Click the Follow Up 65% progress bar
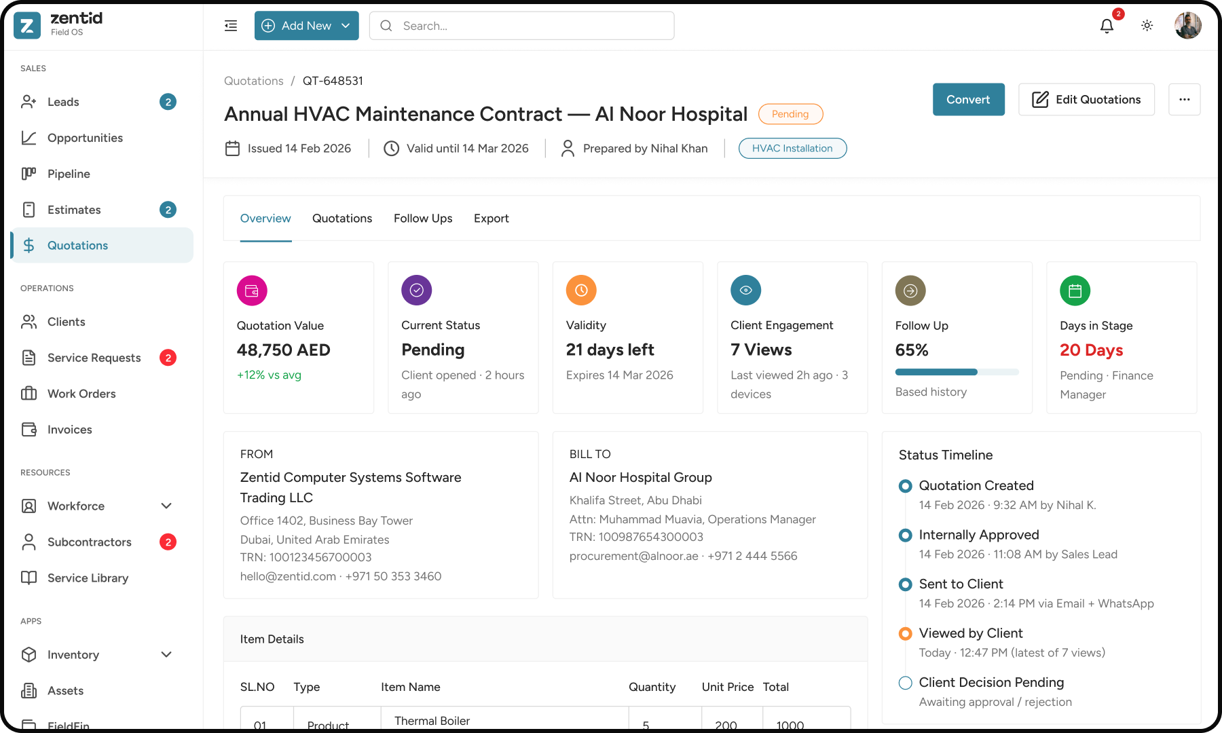1222x733 pixels. tap(957, 372)
